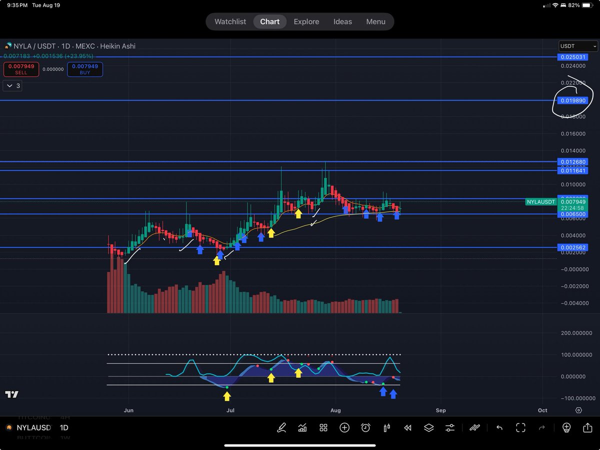600x450 pixels.
Task: Select the 0.025031 price line label
Action: [x=573, y=57]
